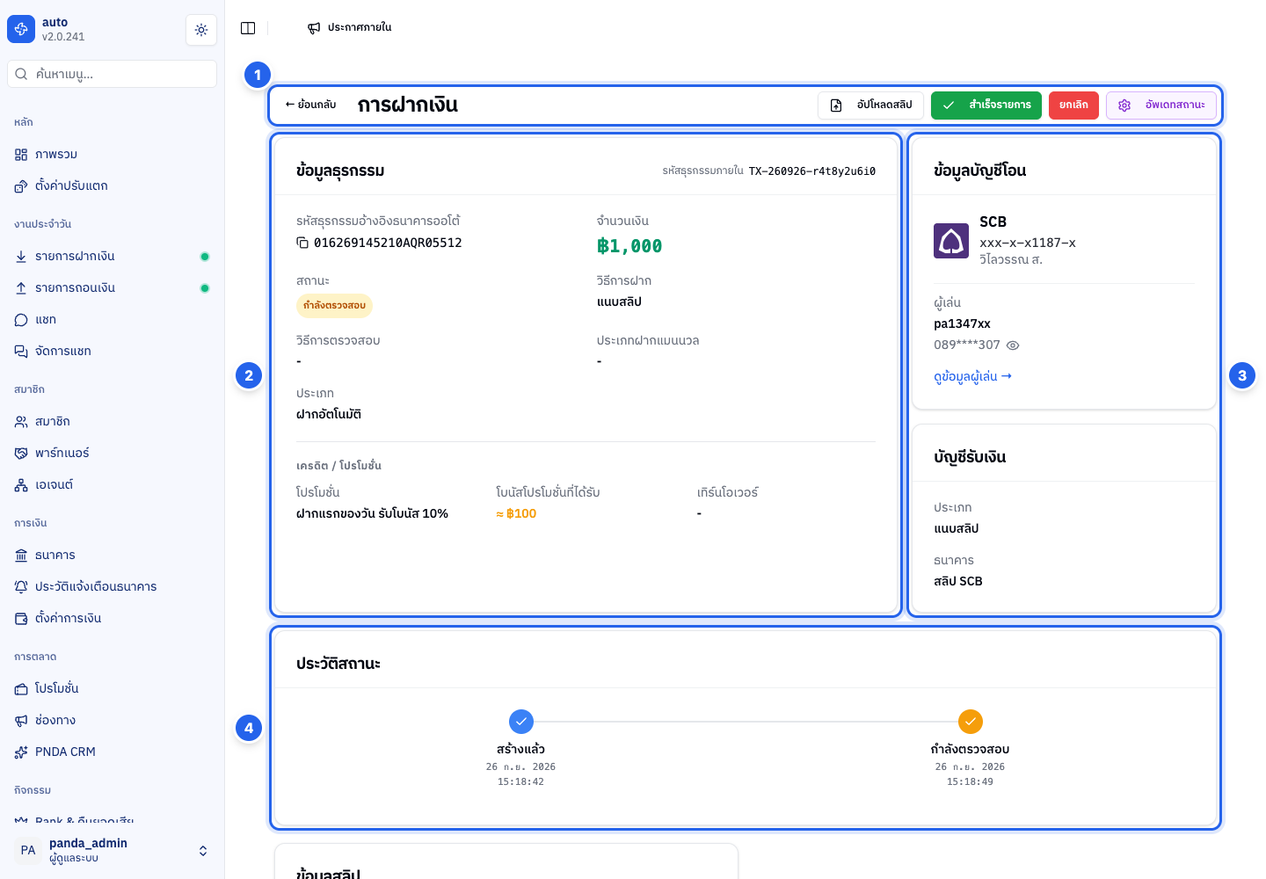Collapse the sidebar panel icon

pyautogui.click(x=248, y=28)
